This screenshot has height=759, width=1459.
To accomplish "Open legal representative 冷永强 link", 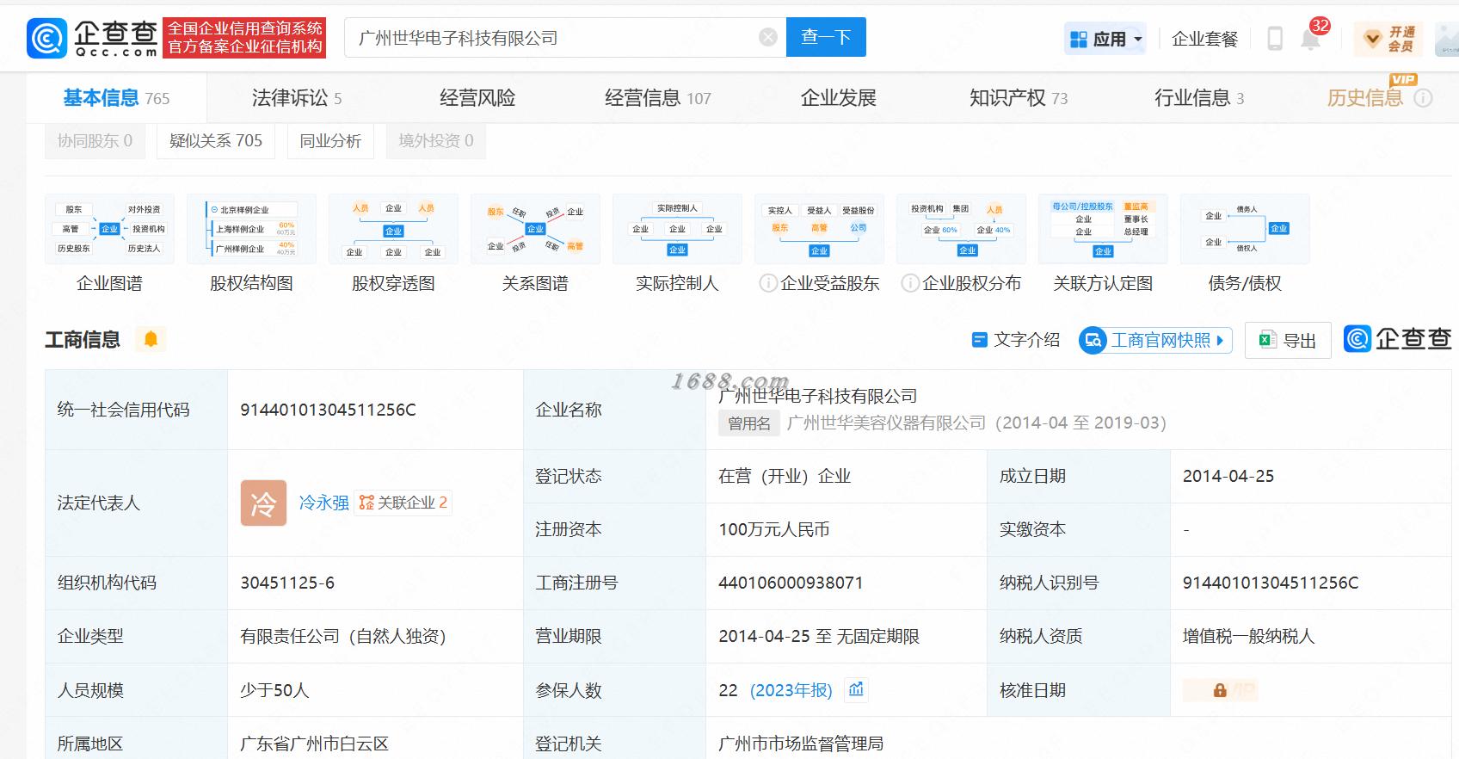I will [323, 503].
